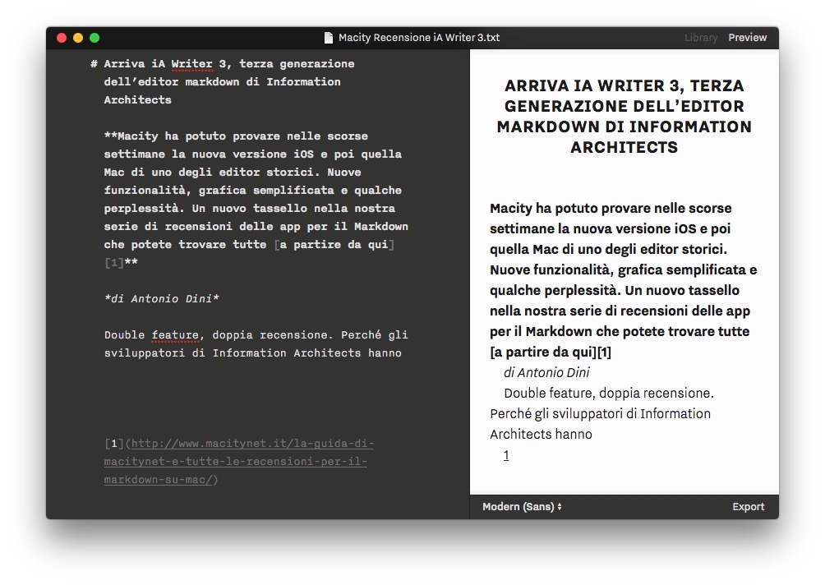The width and height of the screenshot is (825, 585).
Task: Click the Export button
Action: 749,507
